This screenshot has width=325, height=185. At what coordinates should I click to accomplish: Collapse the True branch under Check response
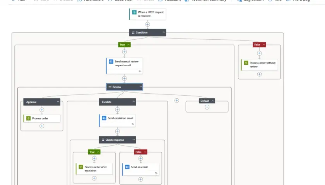tap(98, 152)
